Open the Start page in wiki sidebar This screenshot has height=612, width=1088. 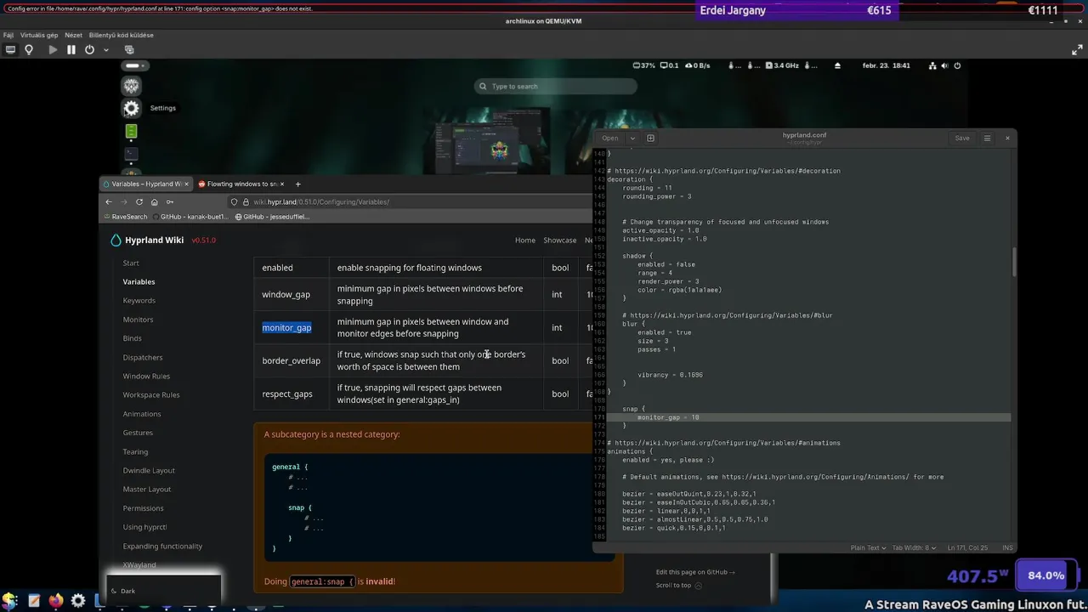click(131, 263)
